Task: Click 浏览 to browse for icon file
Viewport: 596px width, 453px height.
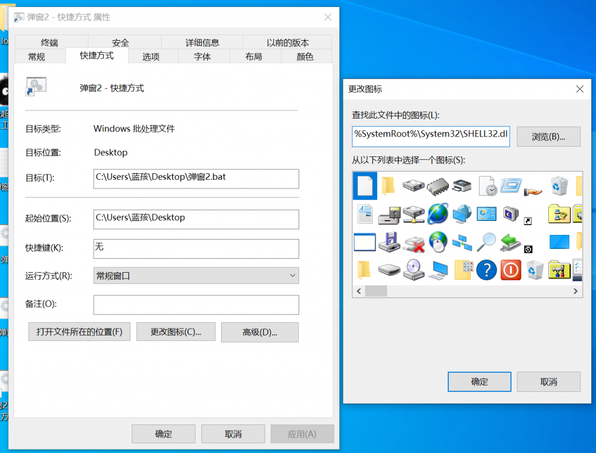Action: tap(548, 137)
